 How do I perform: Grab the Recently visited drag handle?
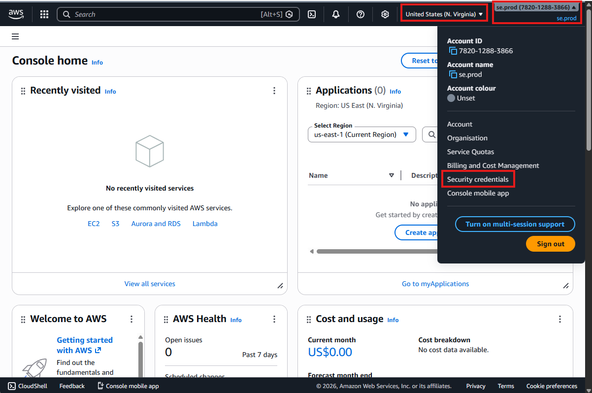click(x=23, y=91)
